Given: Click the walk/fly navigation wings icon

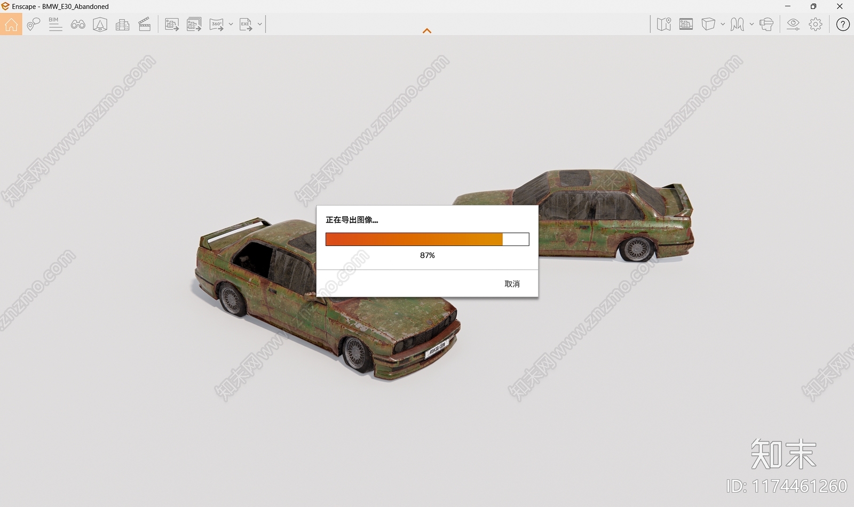Looking at the screenshot, I should tap(737, 24).
